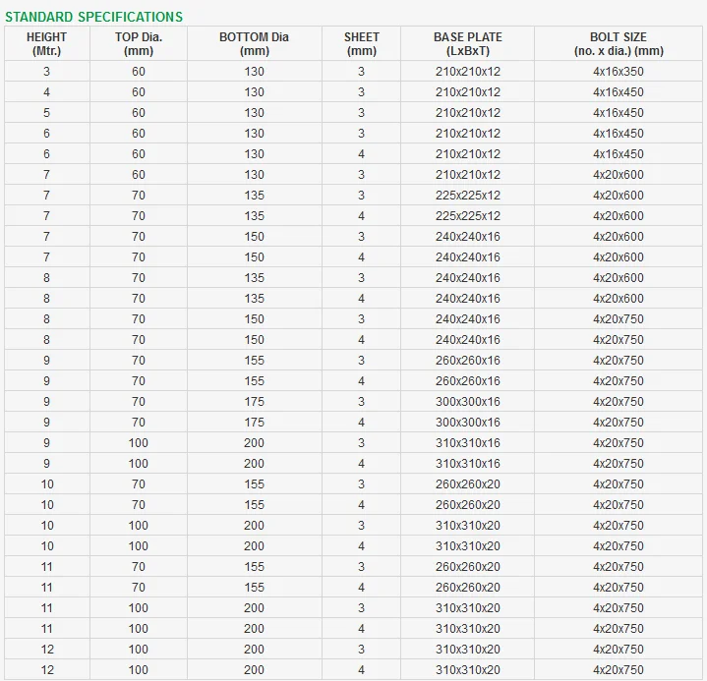This screenshot has width=707, height=681.
Task: Select the height cell showing 4
Action: pyautogui.click(x=46, y=92)
